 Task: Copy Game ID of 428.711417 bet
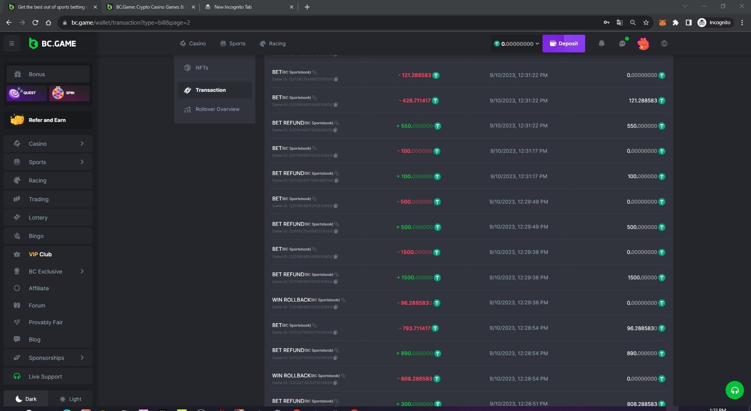(336, 105)
